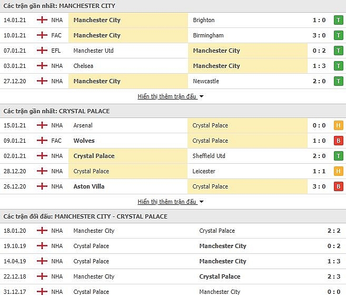Expand more Manchester City matches dropdown arrow
The height and width of the screenshot is (297, 346).
201,96
